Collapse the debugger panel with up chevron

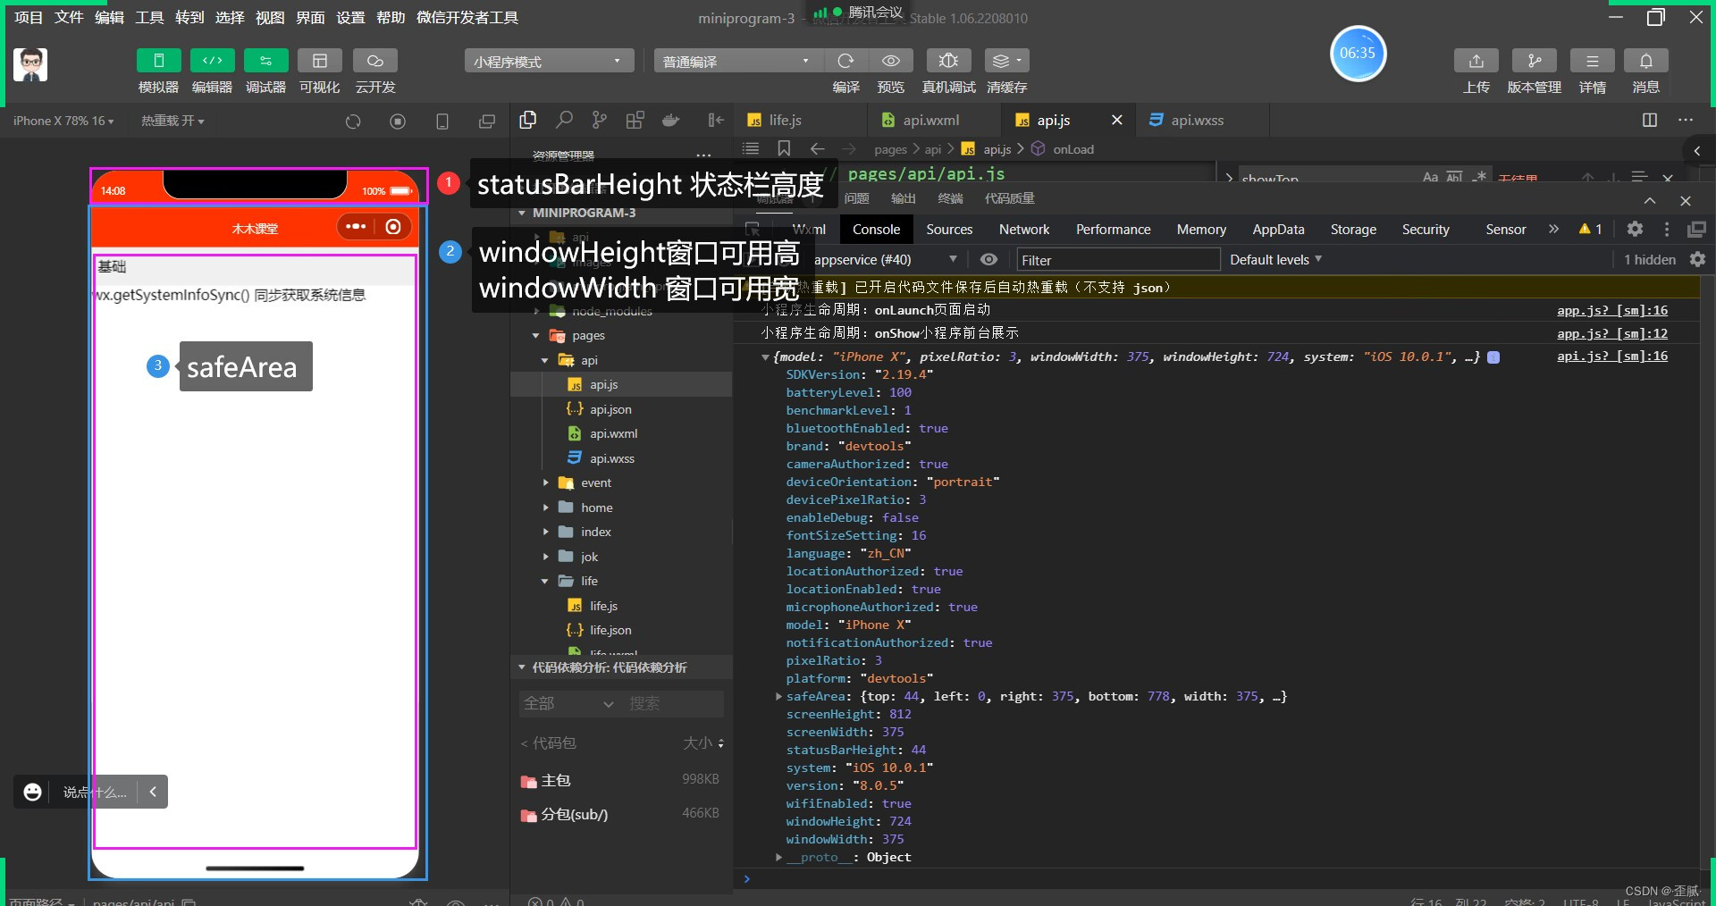(1650, 200)
